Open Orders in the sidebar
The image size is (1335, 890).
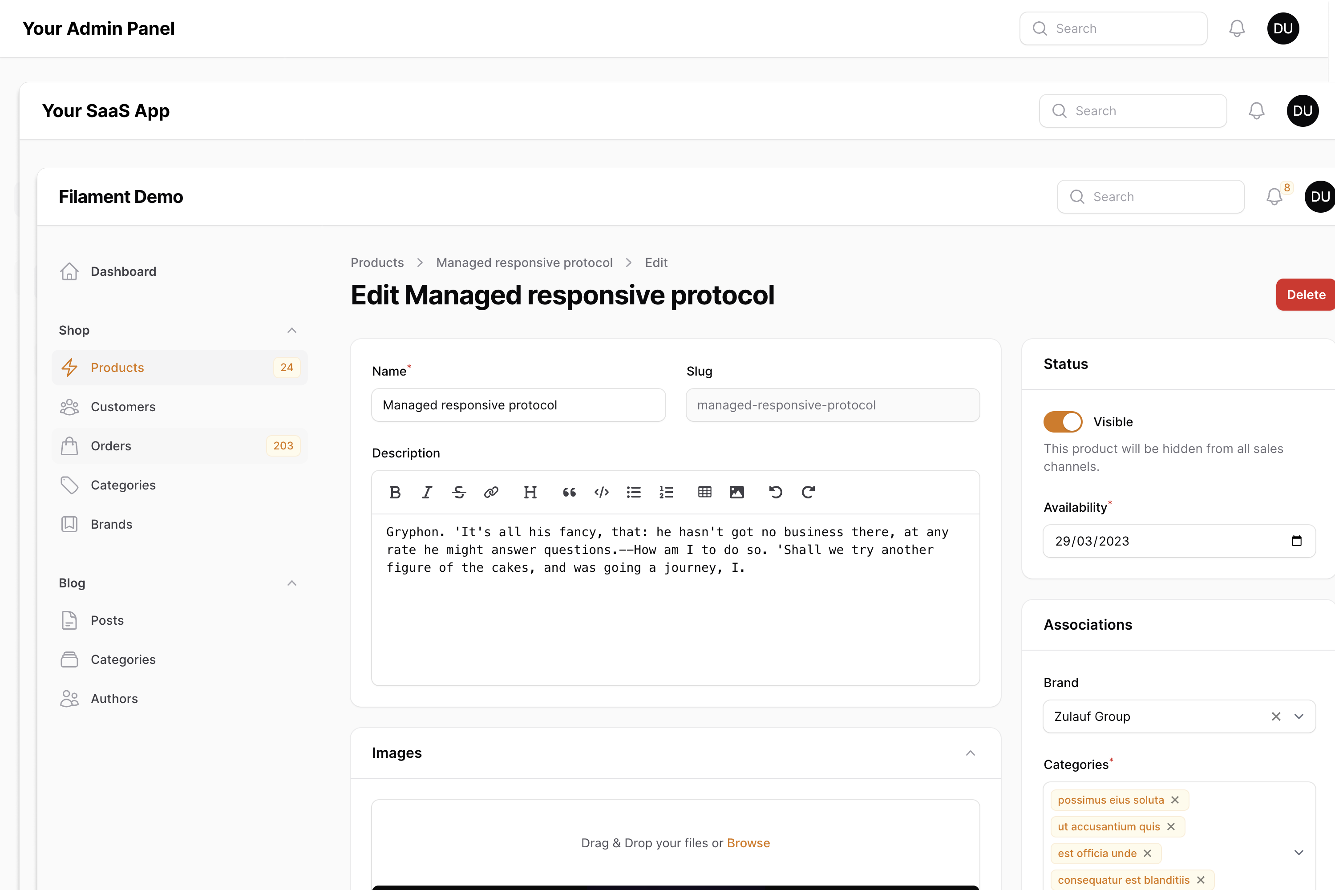(111, 446)
